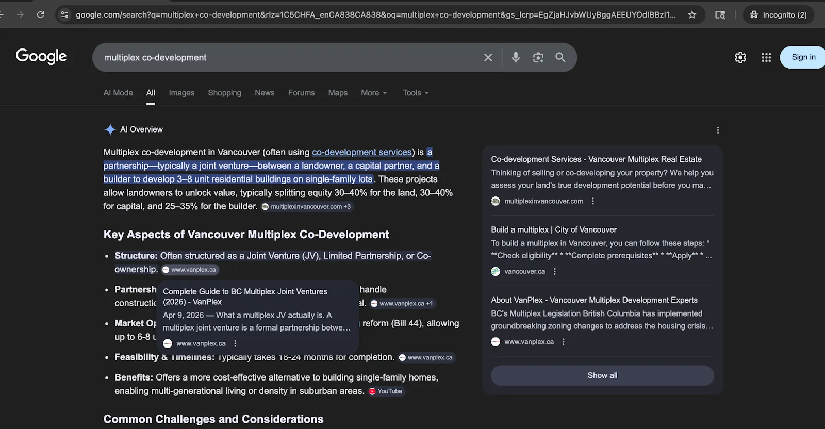This screenshot has width=825, height=429.
Task: Submit search with magnifying glass icon
Action: 560,57
